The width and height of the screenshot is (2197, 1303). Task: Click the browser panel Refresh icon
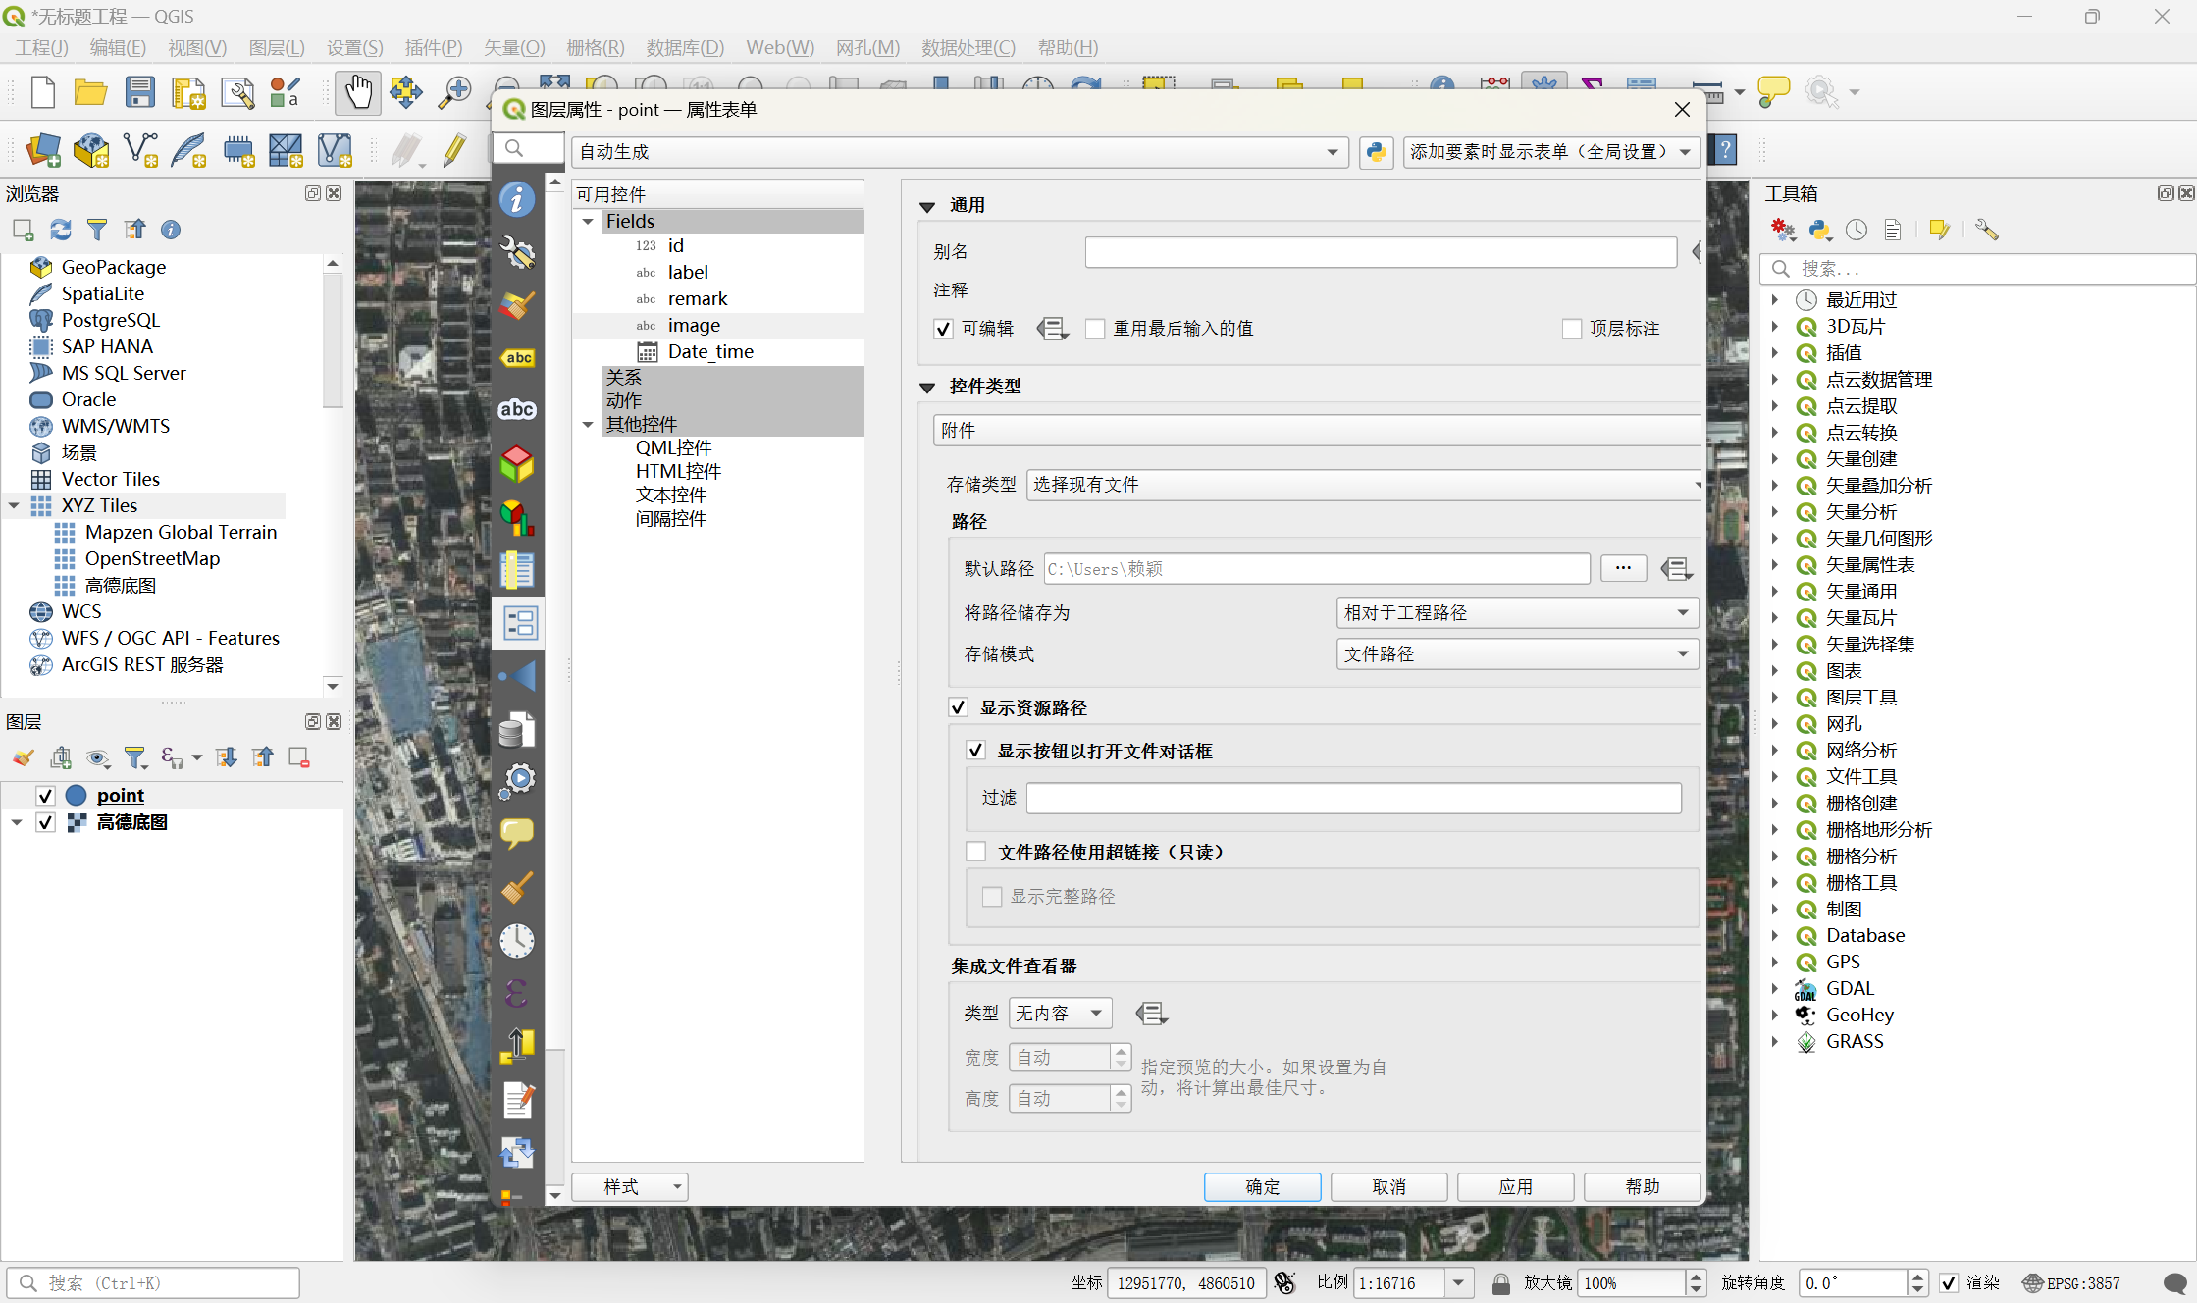60,230
